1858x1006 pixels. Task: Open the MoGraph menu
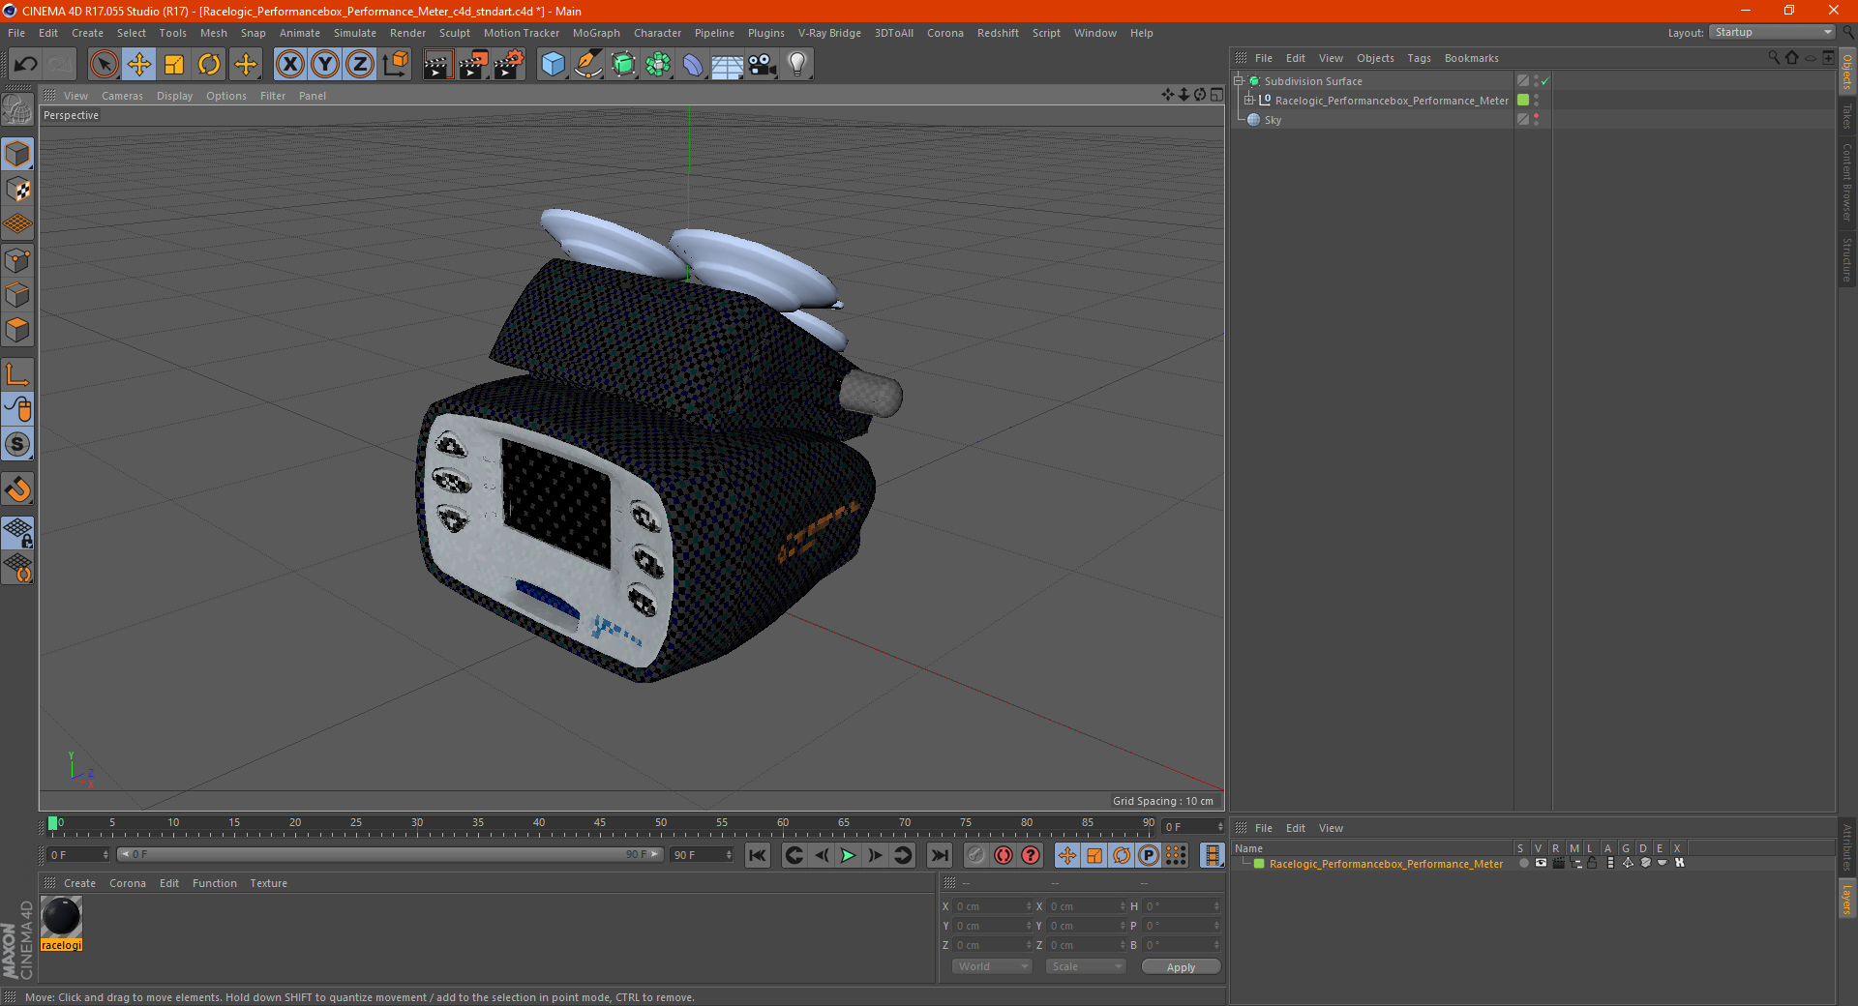(596, 33)
